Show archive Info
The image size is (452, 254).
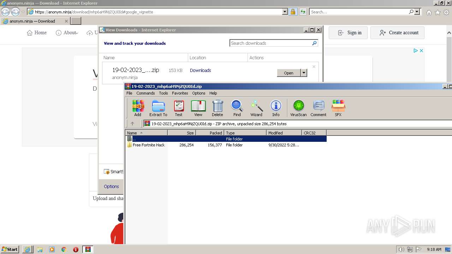click(x=276, y=108)
